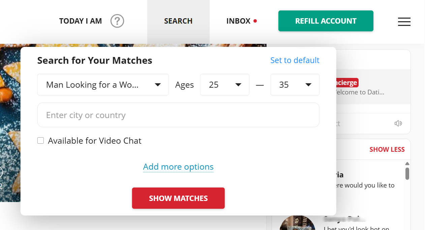425x230 pixels.
Task: Click the chat list scrollbar thumb
Action: click(407, 173)
